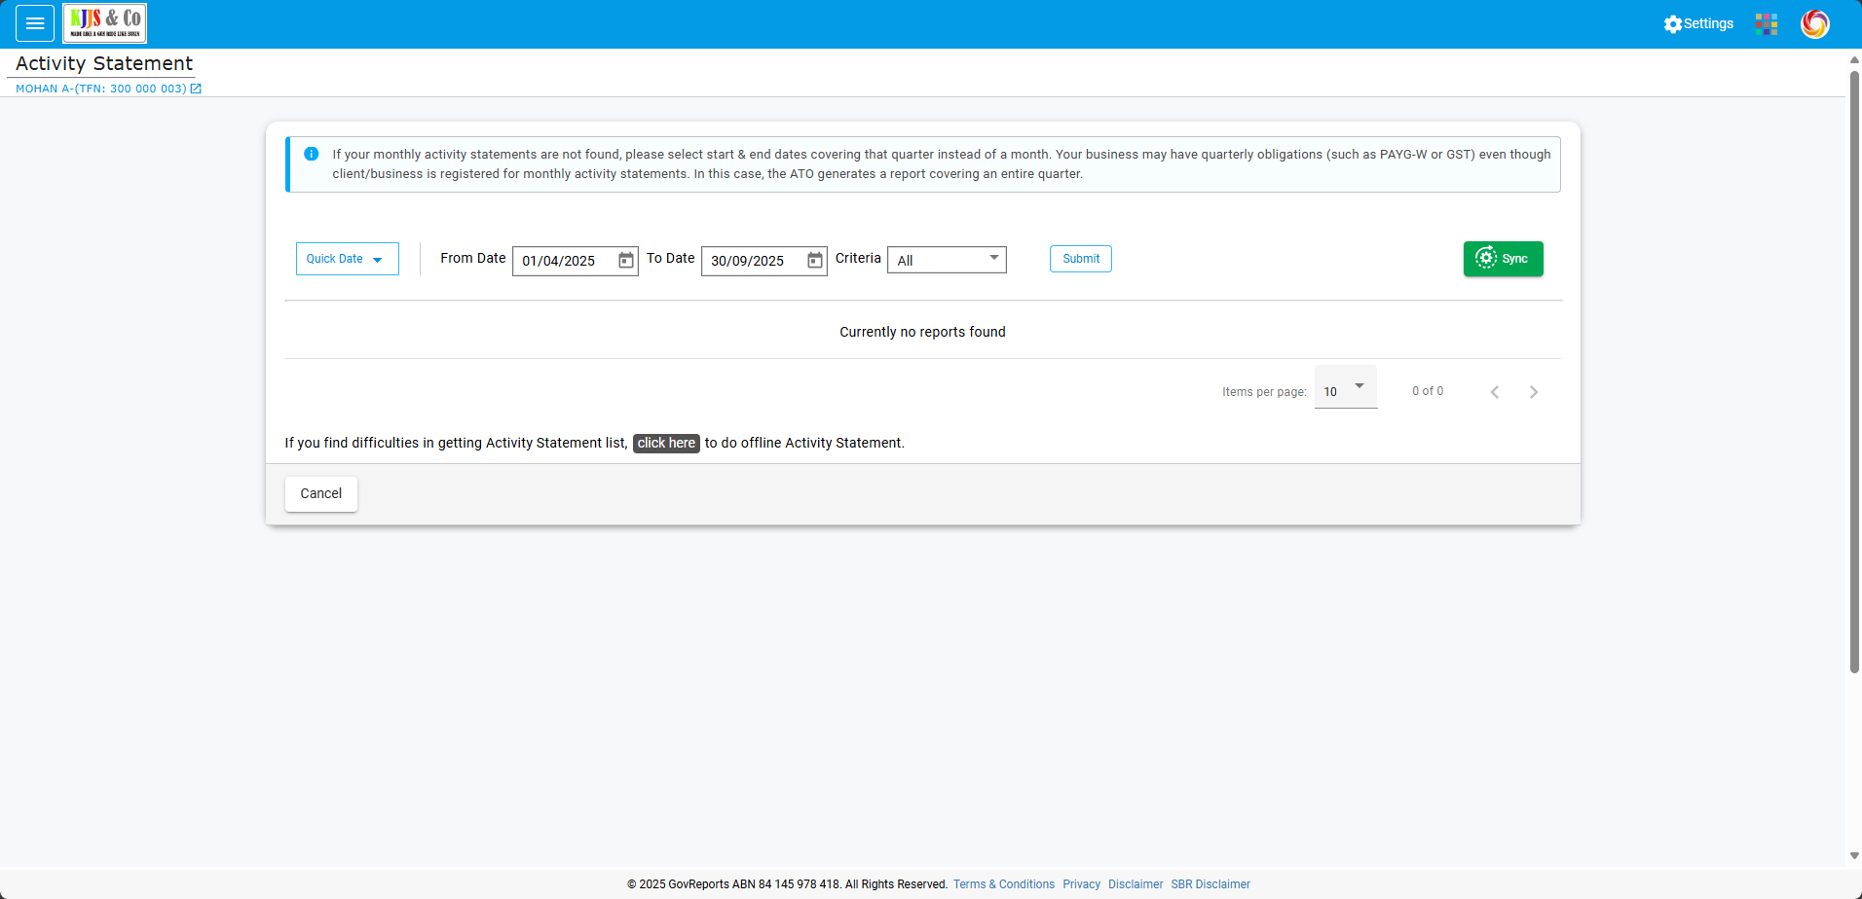Click the Cancel button
Screen dimensions: 1862x899
point(320,493)
